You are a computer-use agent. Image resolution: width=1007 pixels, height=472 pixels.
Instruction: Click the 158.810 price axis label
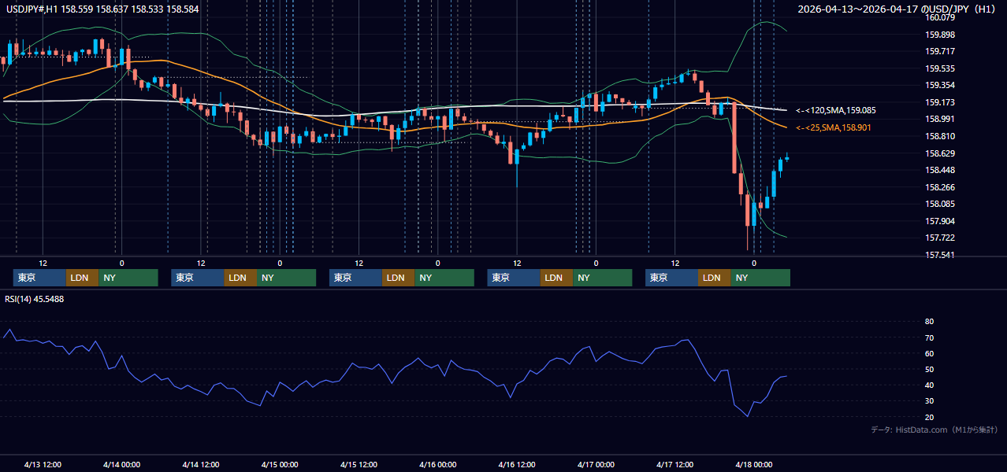click(941, 136)
